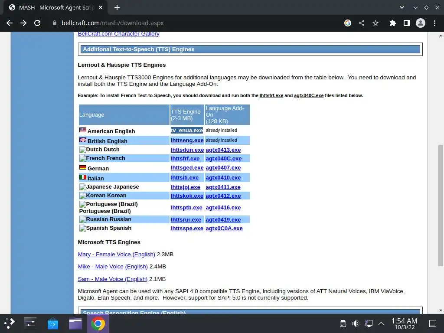Go forward with the arrow button
The image size is (444, 333).
click(23, 23)
